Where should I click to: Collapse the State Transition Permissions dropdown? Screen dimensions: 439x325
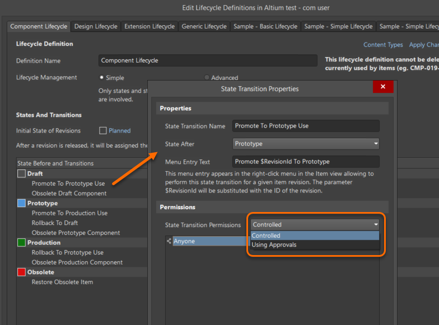click(x=375, y=225)
